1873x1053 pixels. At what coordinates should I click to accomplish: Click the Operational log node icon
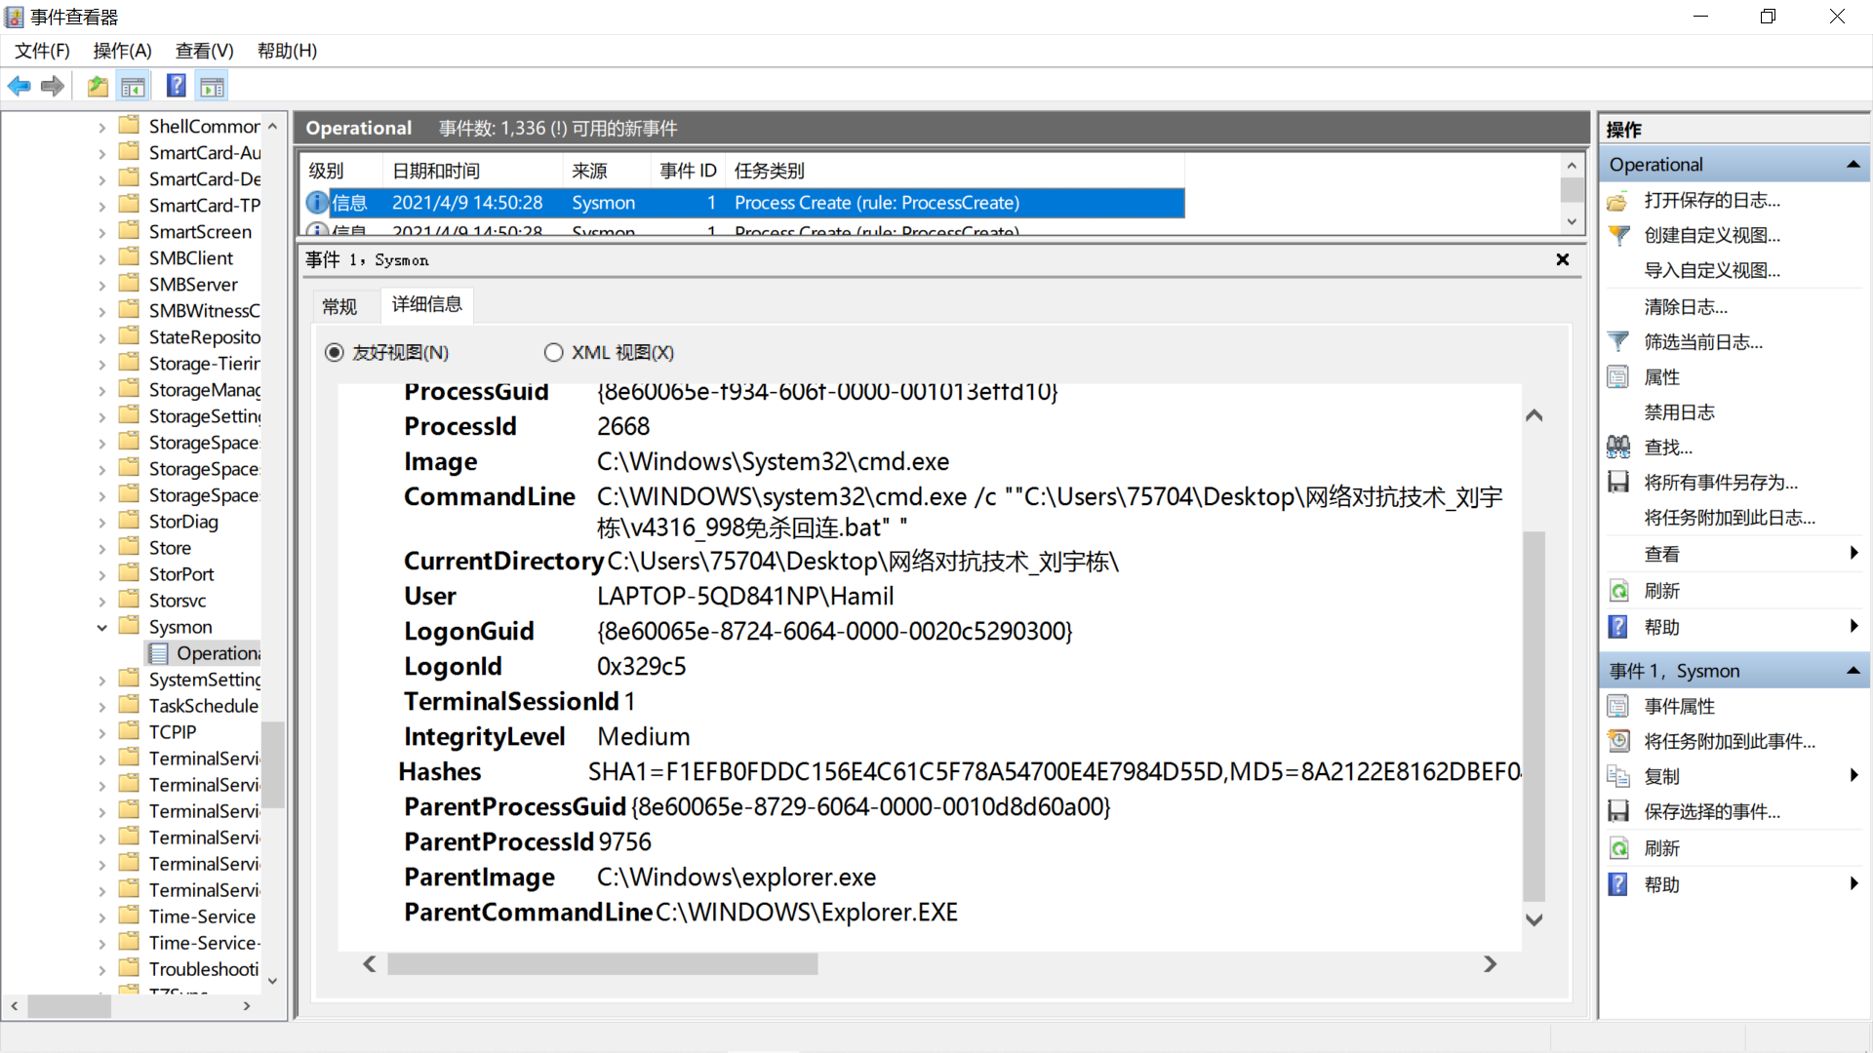pyautogui.click(x=159, y=653)
